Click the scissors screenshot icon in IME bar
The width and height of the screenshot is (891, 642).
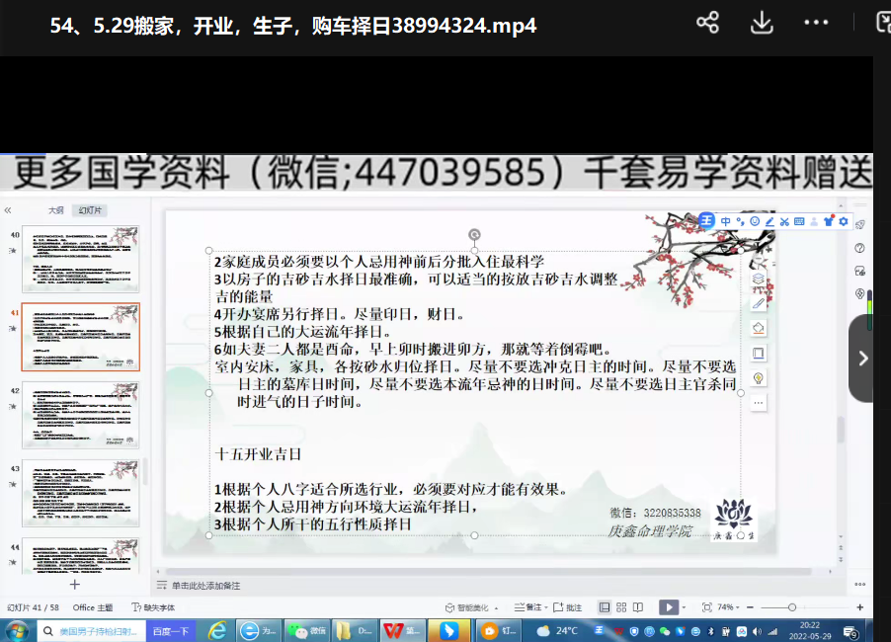[784, 221]
